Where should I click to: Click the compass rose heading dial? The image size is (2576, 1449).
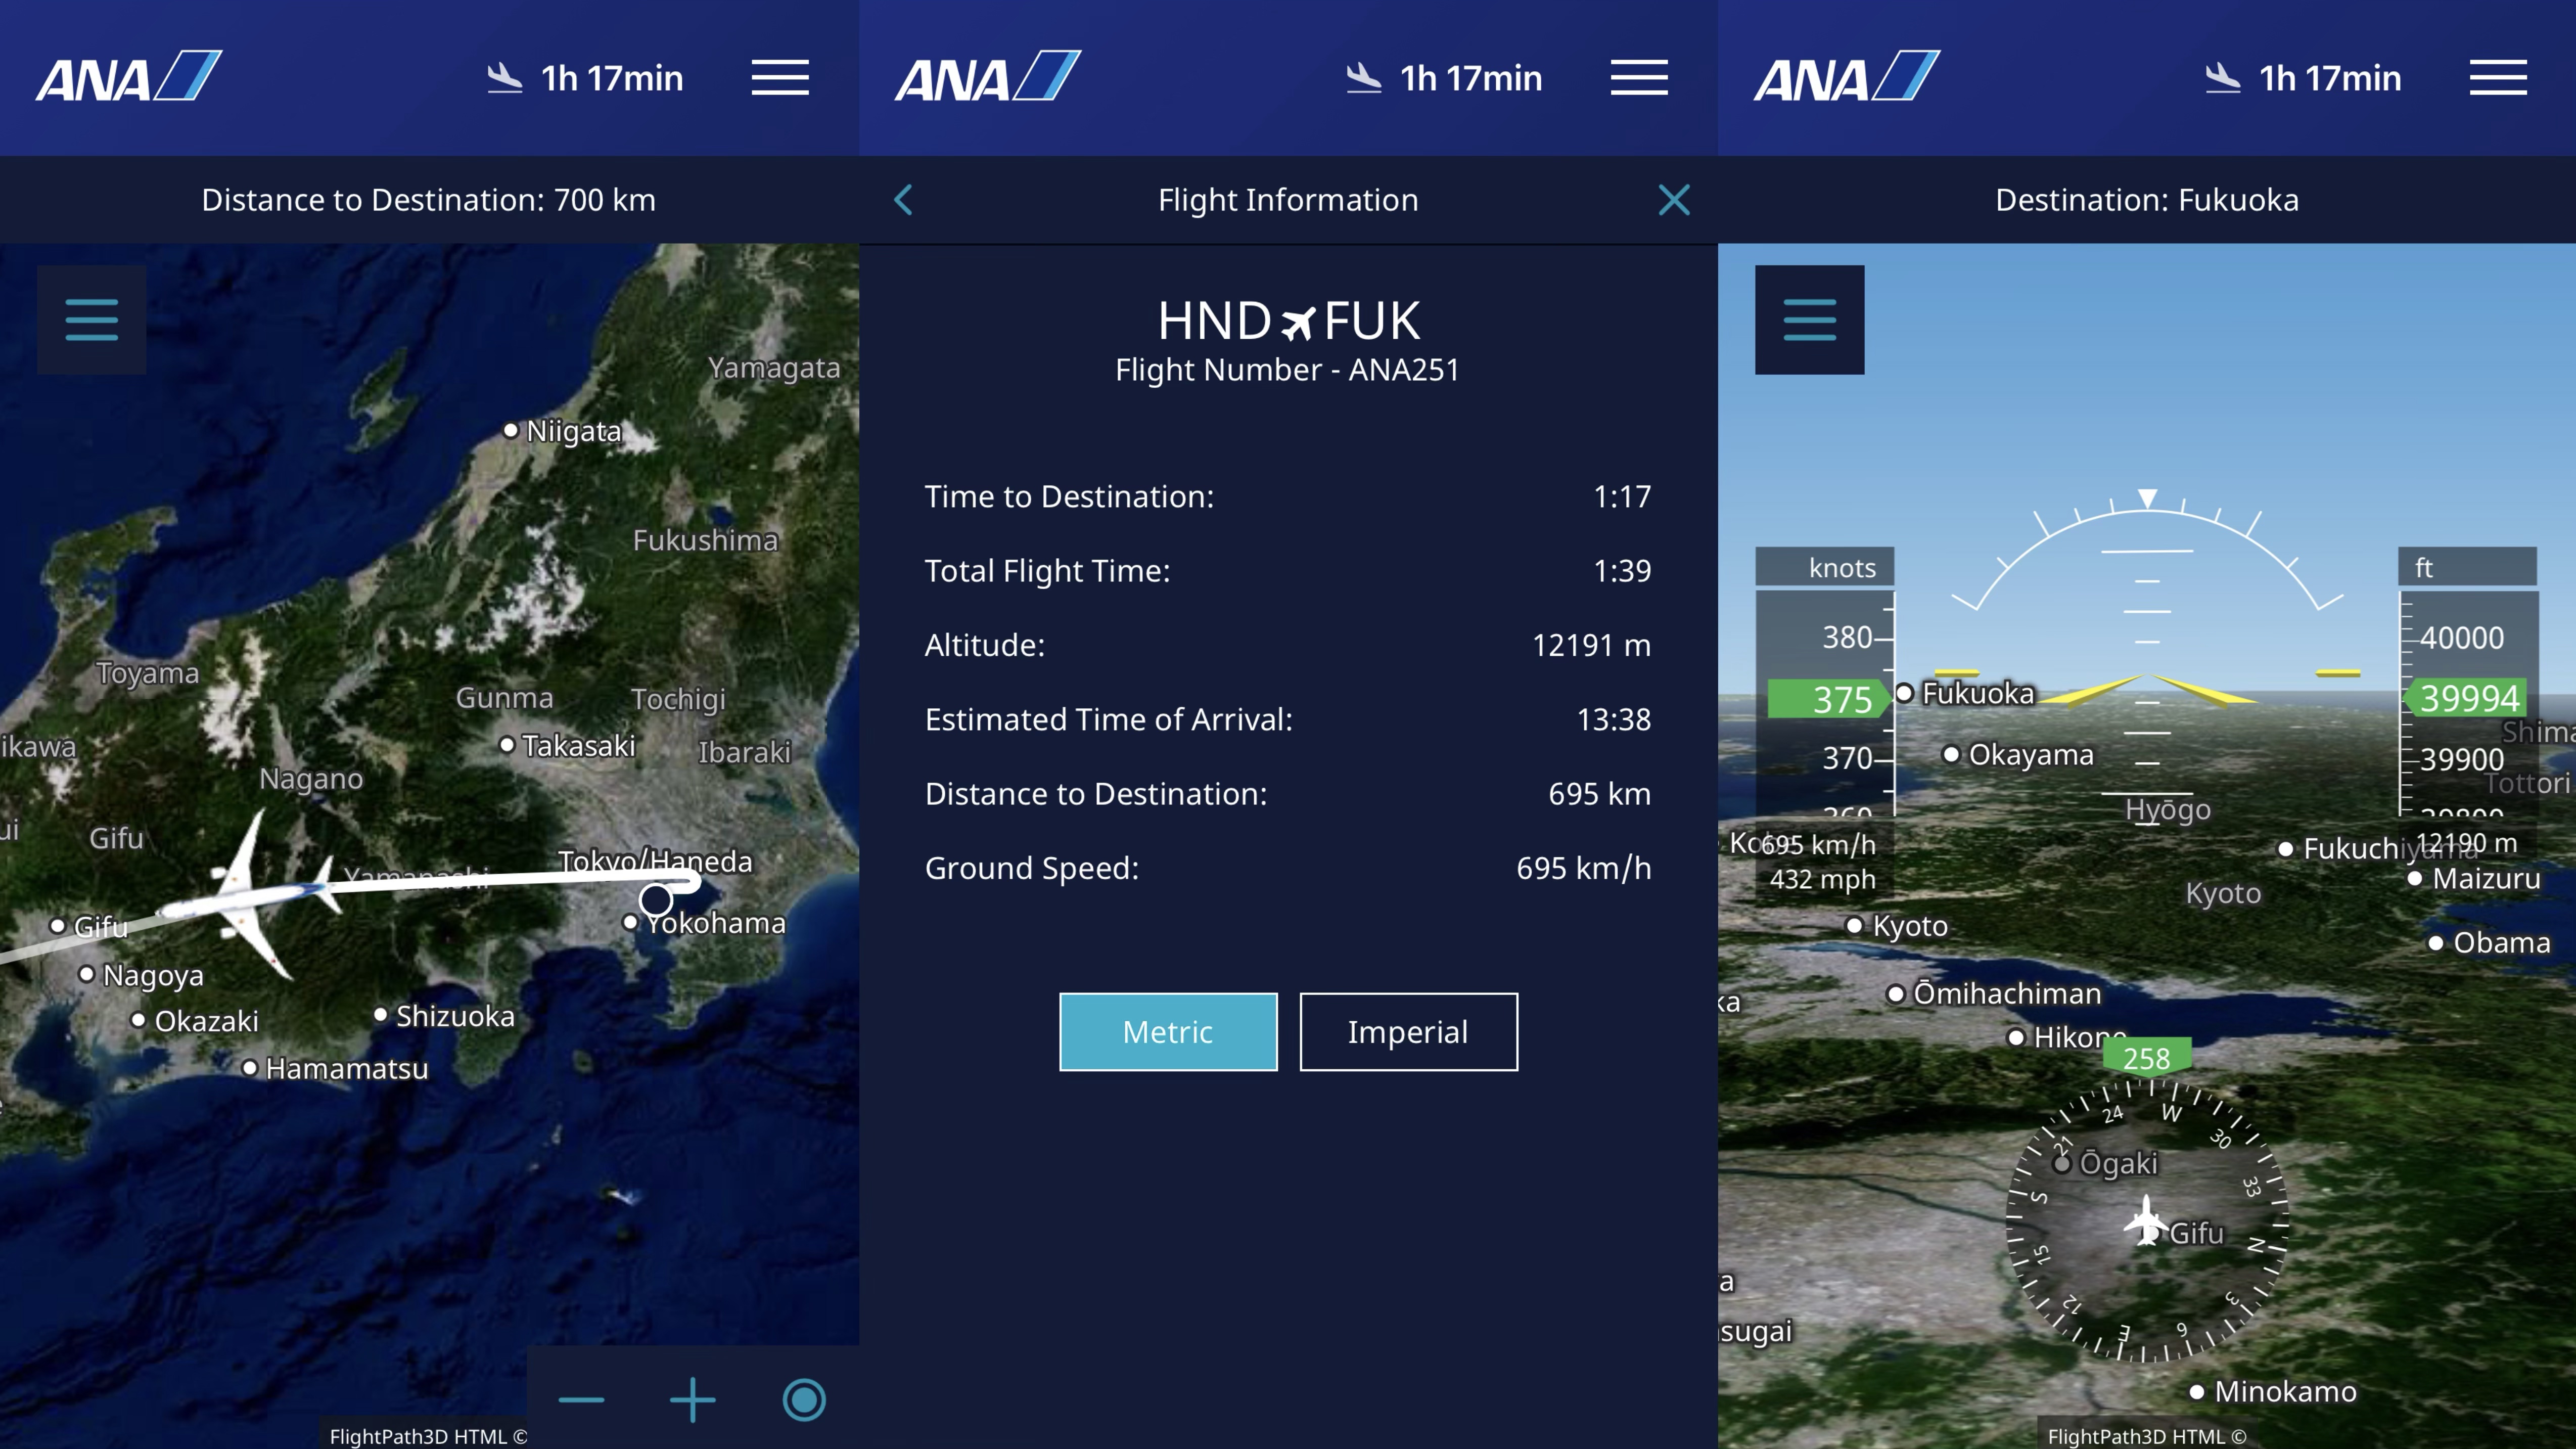tap(2147, 1222)
